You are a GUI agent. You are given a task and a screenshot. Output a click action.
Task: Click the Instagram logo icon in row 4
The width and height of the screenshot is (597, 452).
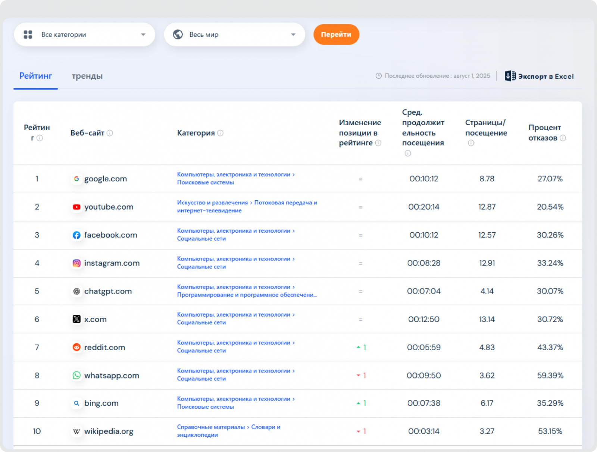click(76, 263)
